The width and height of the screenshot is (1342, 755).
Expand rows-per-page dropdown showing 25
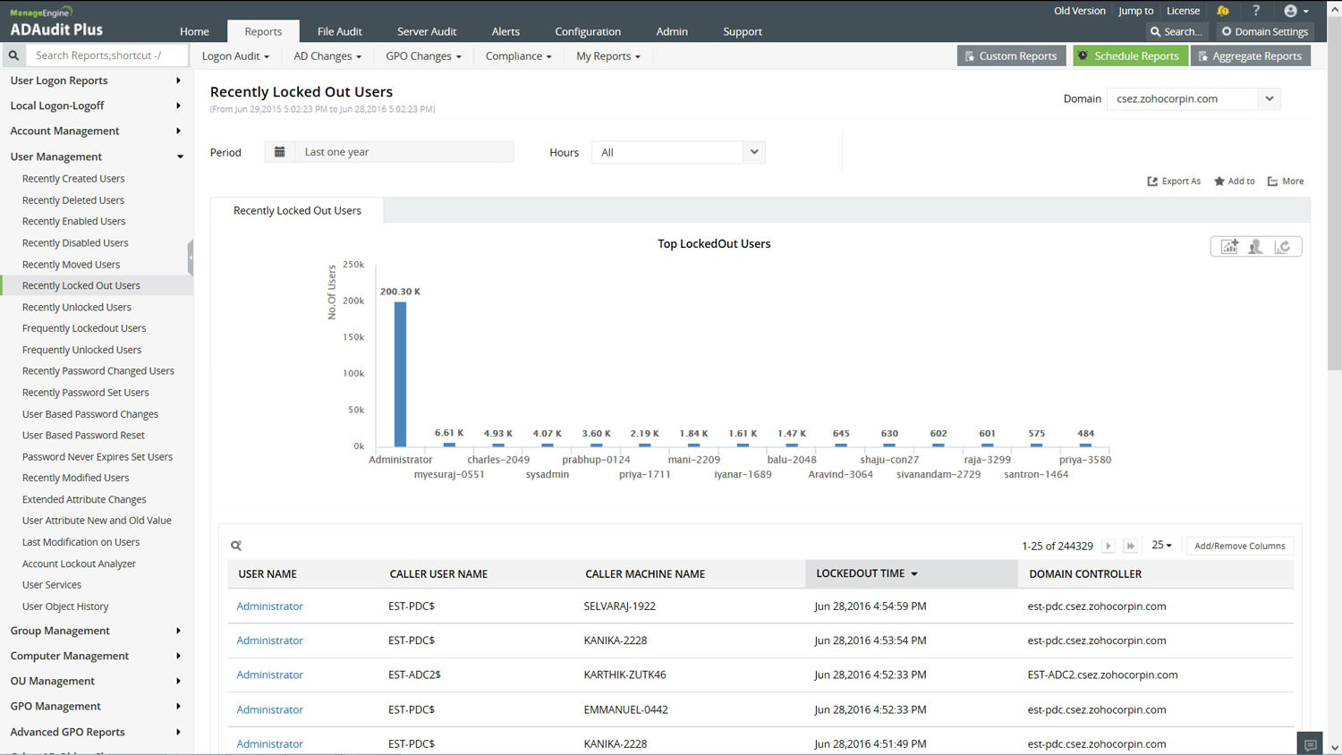[x=1161, y=545]
